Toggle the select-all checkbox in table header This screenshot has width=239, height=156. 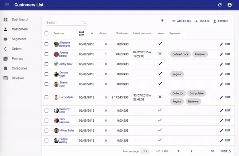click(x=46, y=33)
